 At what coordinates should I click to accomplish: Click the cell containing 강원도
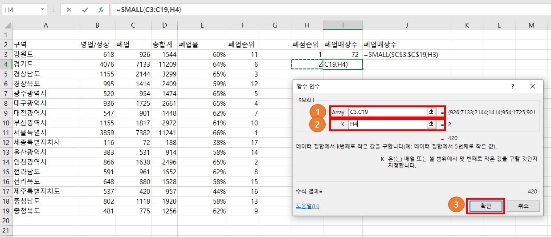45,54
